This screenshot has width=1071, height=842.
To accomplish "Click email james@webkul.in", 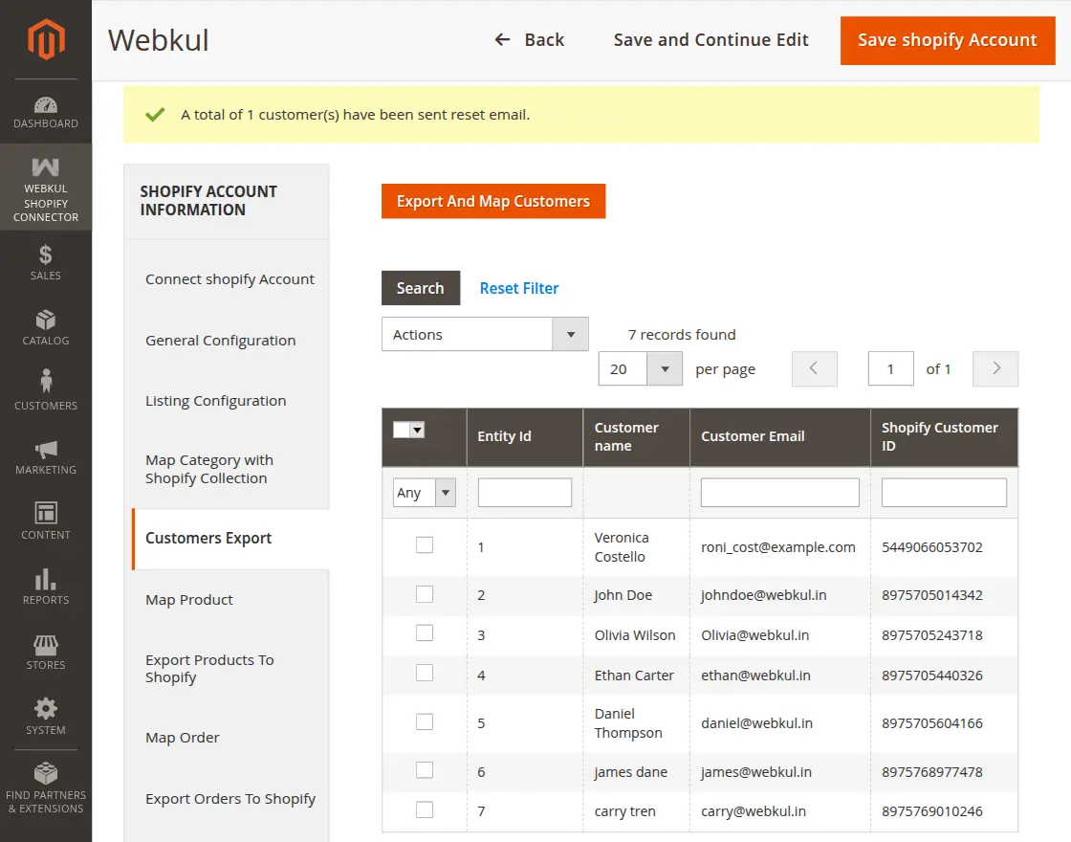I will coord(756,772).
